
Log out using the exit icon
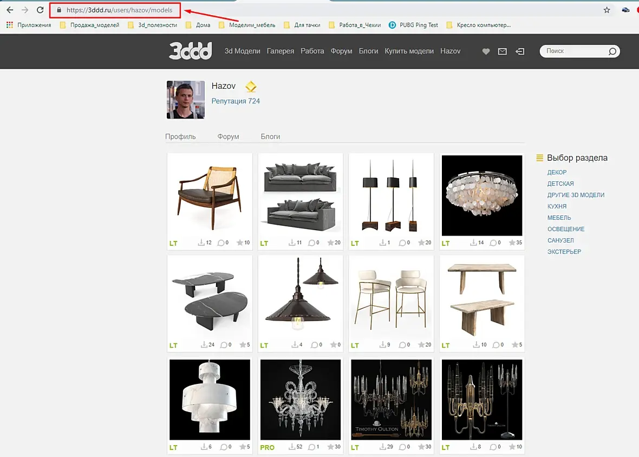(520, 51)
